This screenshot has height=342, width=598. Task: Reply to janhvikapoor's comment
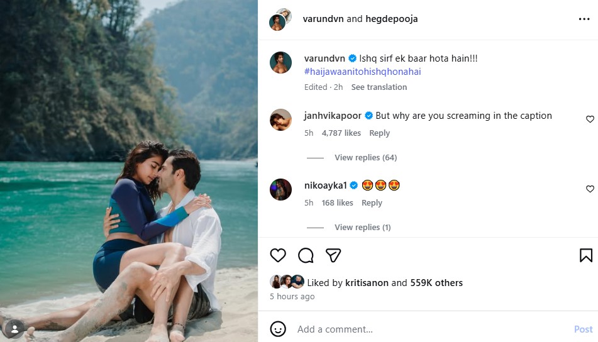[x=379, y=133]
